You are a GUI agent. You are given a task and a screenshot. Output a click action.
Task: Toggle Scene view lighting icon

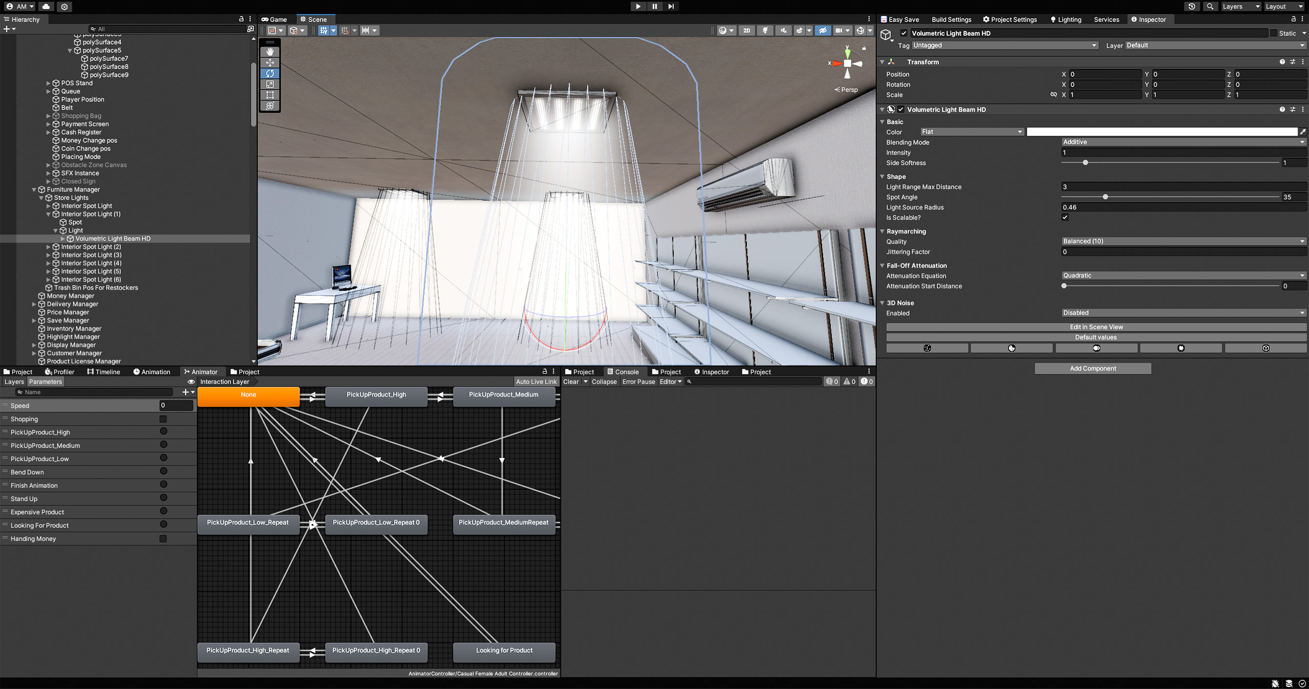(765, 30)
